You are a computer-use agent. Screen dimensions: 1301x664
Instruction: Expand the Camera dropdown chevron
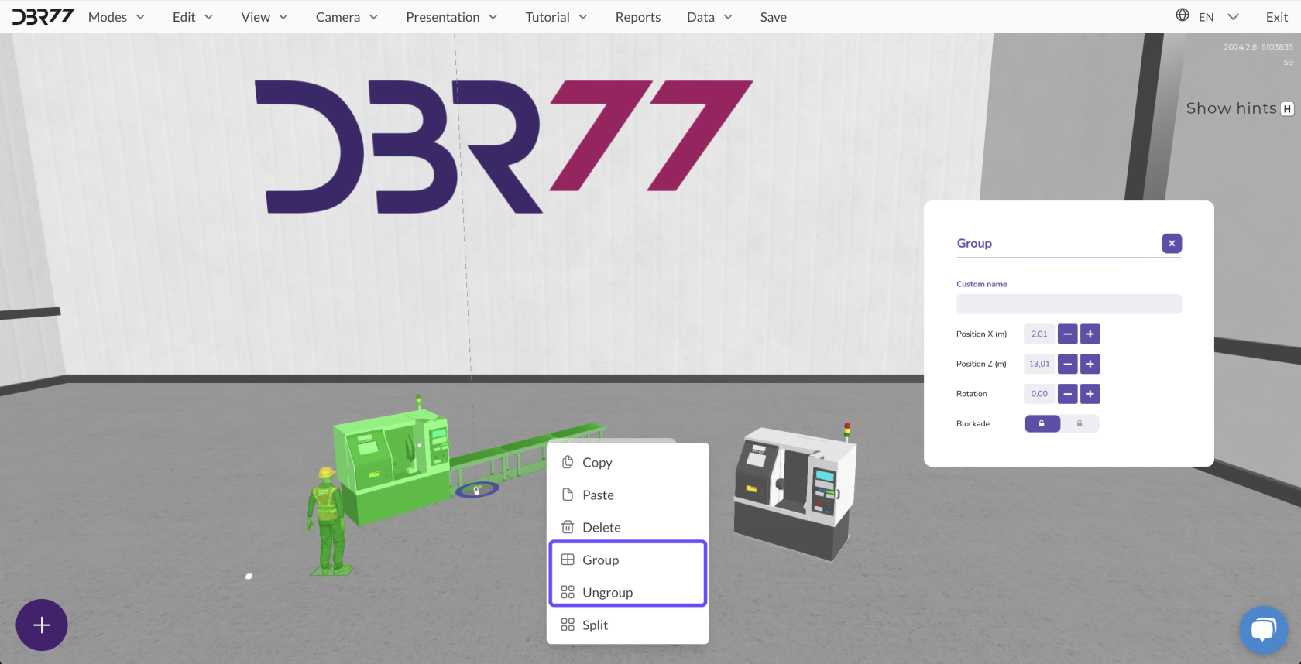pyautogui.click(x=373, y=17)
